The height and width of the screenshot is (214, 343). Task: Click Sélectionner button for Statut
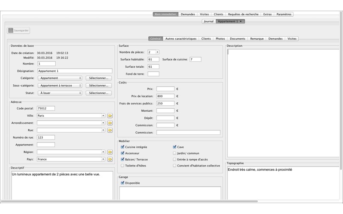point(99,93)
